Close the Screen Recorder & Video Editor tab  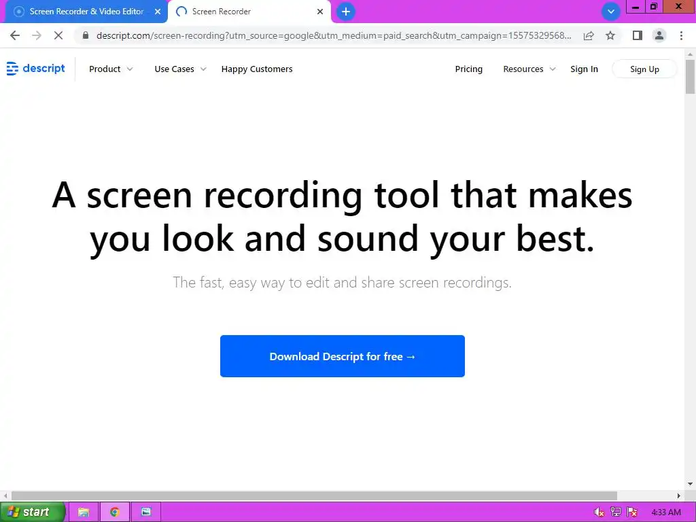(158, 12)
